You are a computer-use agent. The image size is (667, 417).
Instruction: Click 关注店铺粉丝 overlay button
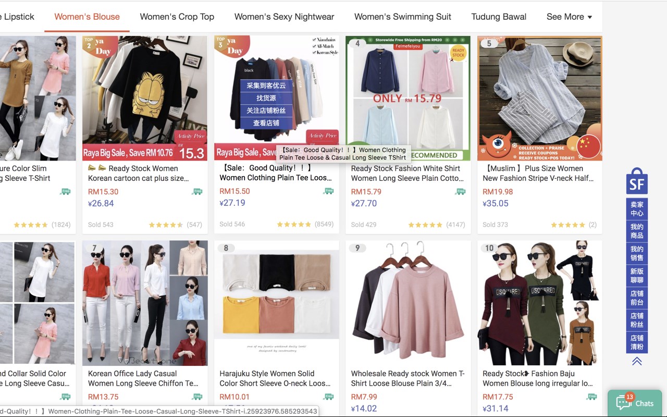[x=266, y=111]
